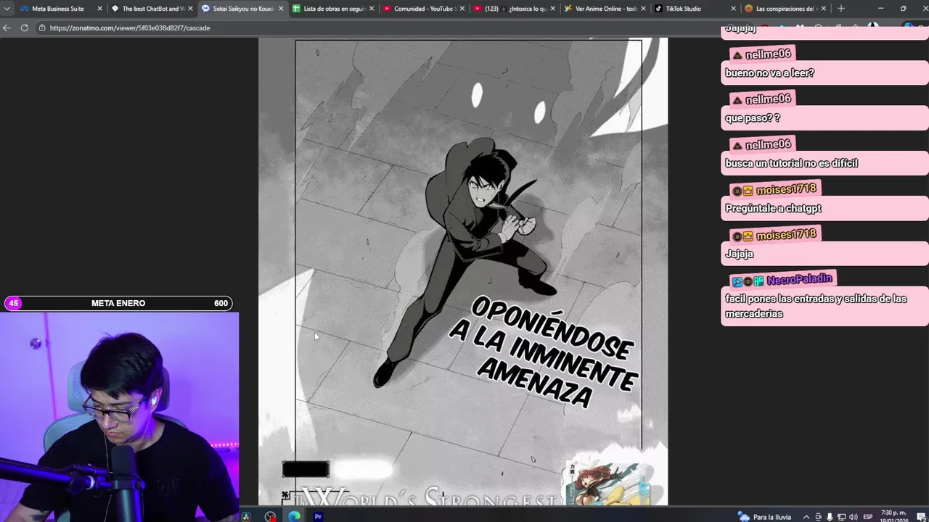The width and height of the screenshot is (929, 522).
Task: Open the notification center icon
Action: (920, 517)
